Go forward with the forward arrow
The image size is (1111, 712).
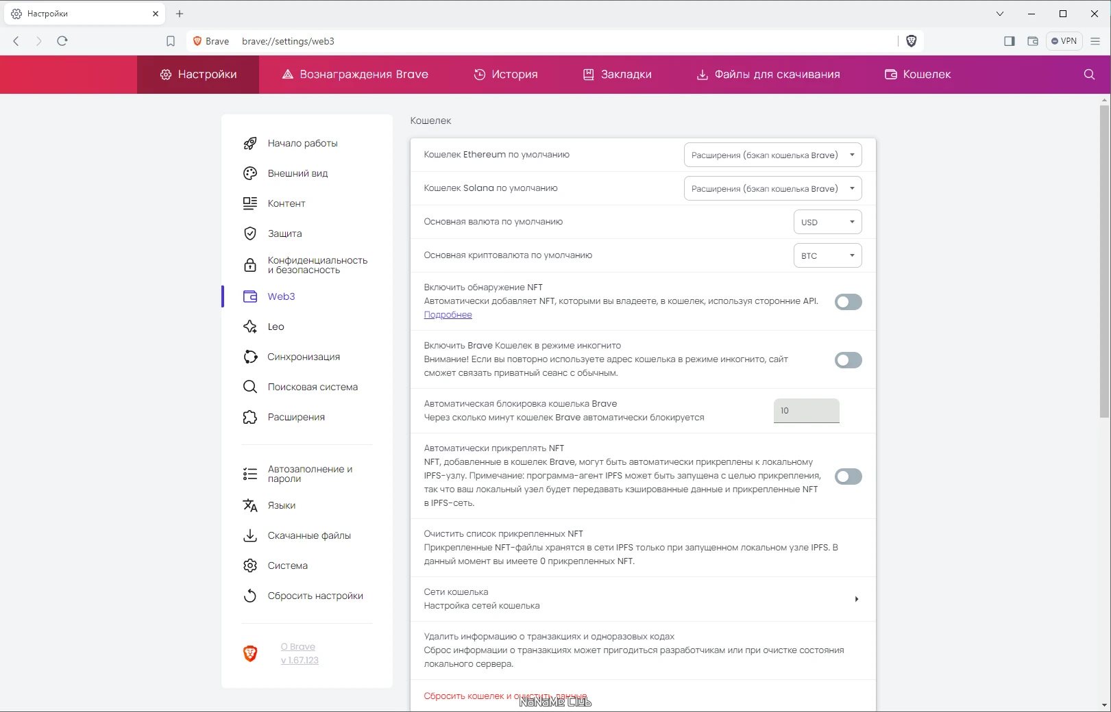[x=39, y=41]
